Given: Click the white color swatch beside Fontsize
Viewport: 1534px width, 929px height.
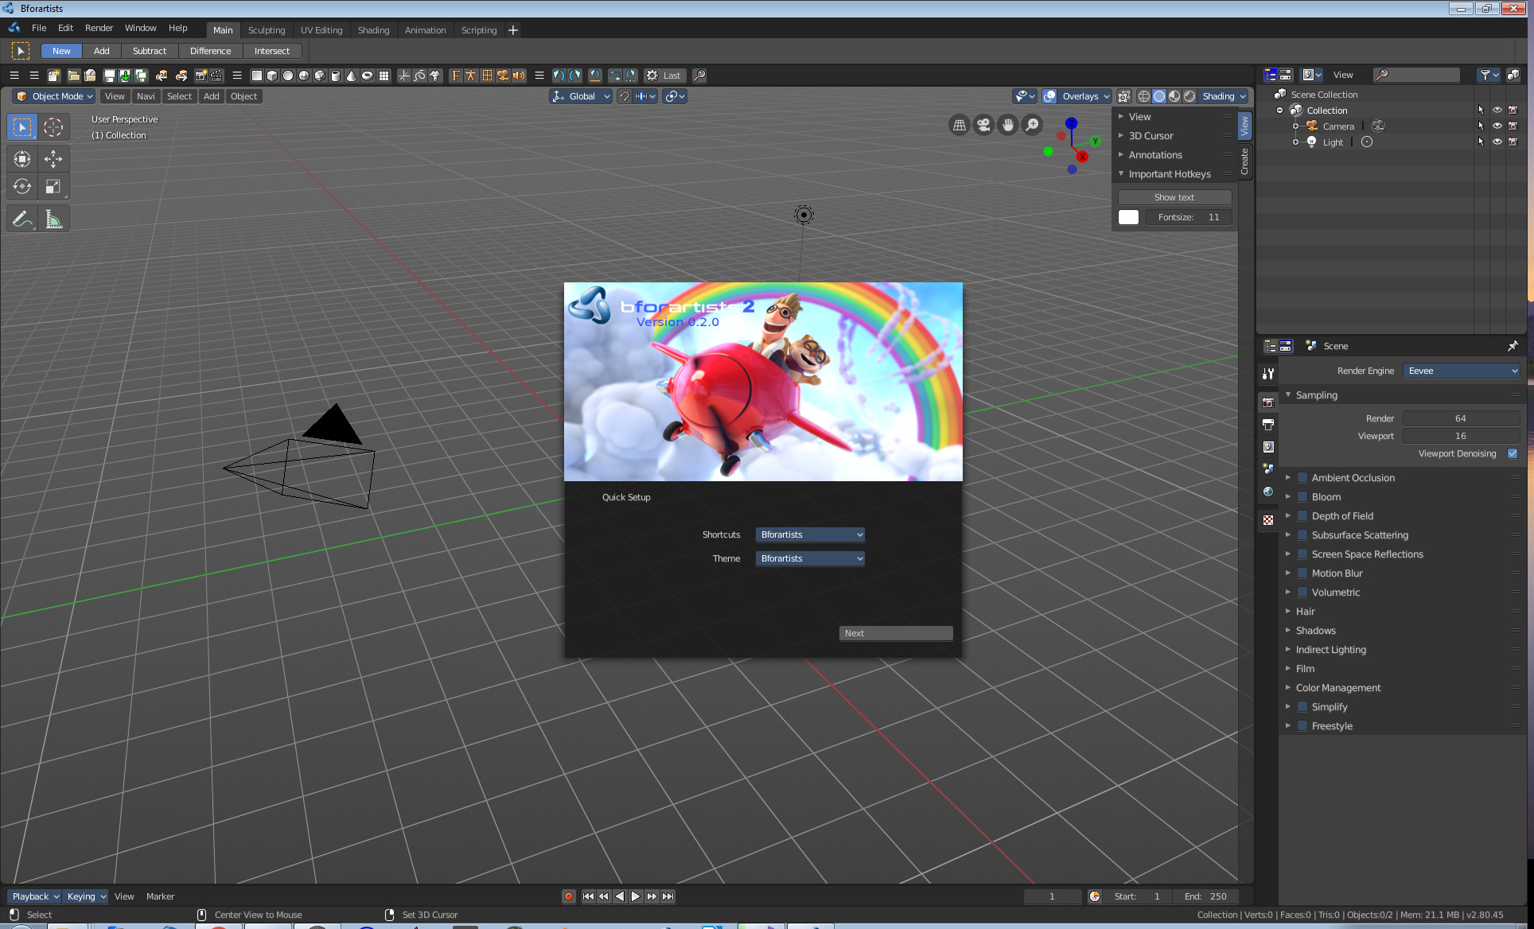Looking at the screenshot, I should click(1128, 217).
